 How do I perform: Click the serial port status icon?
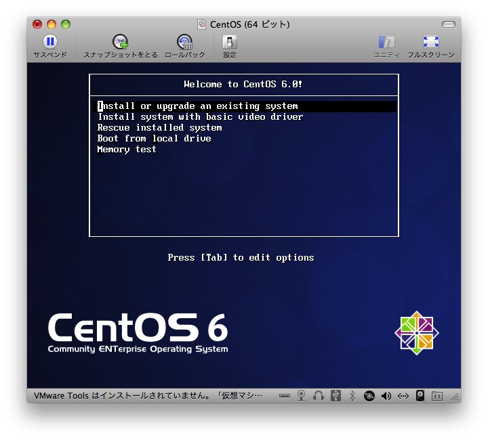tap(285, 396)
